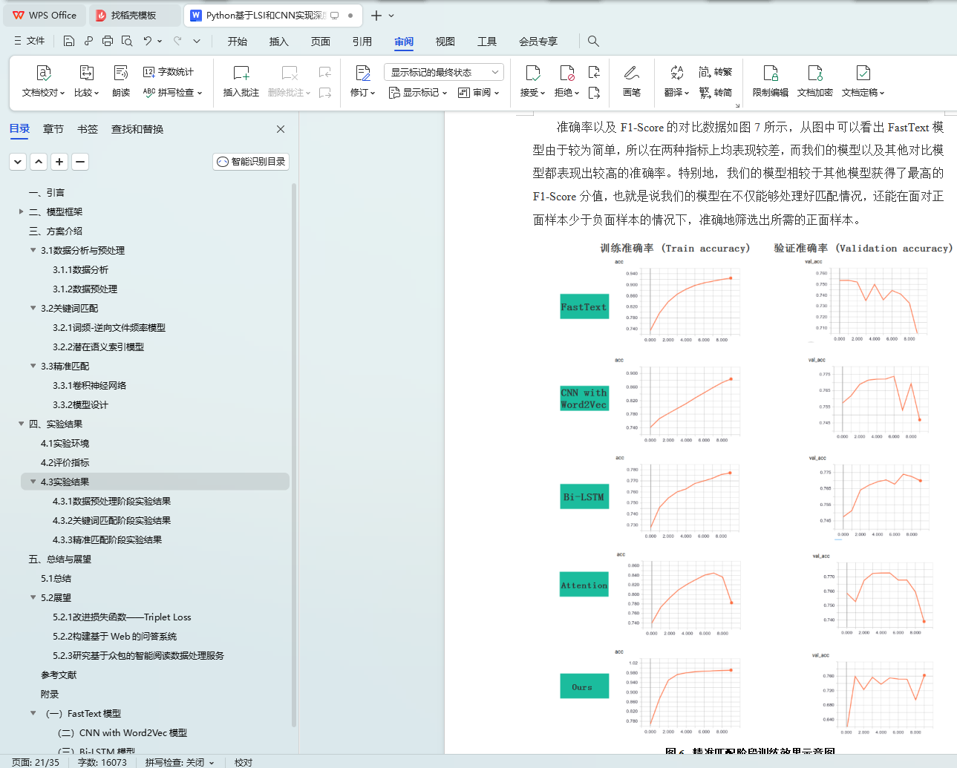Click 智能识别目录 smart outline button
The height and width of the screenshot is (768, 957).
[x=251, y=162]
